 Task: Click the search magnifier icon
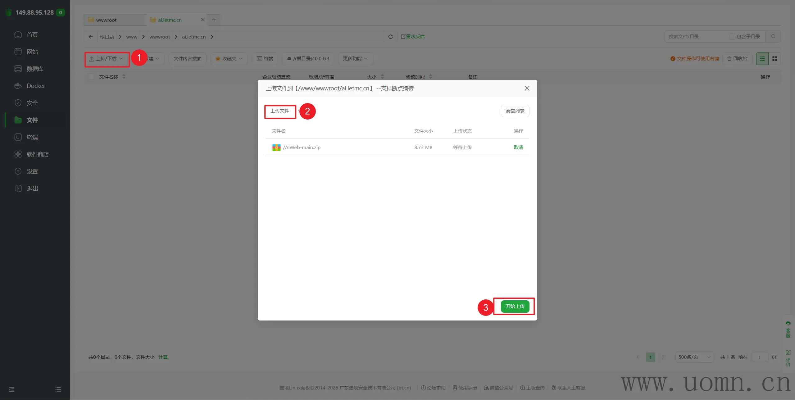(773, 37)
